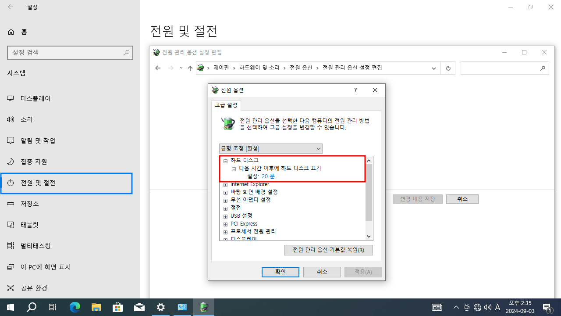The image size is (561, 316).
Task: Open Task View
Action: (53, 307)
